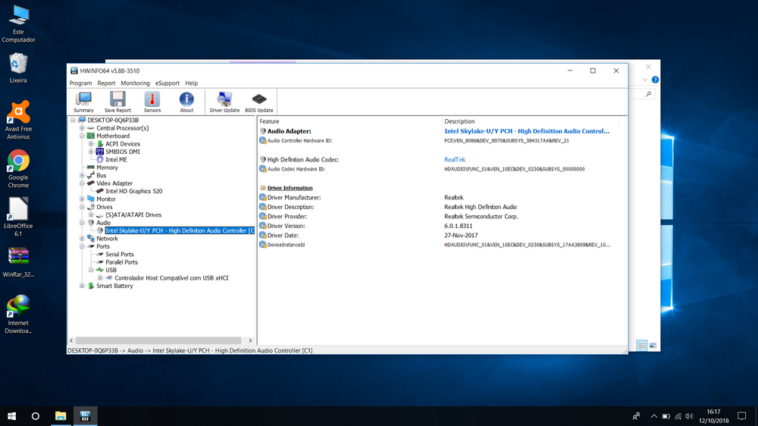This screenshot has height=426, width=758.
Task: Expand the Smart Battery node
Action: (x=82, y=287)
